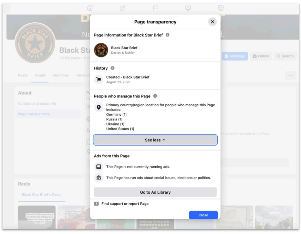Click the ads screen icon beside not running ads
The image size is (301, 234).
pyautogui.click(x=99, y=167)
